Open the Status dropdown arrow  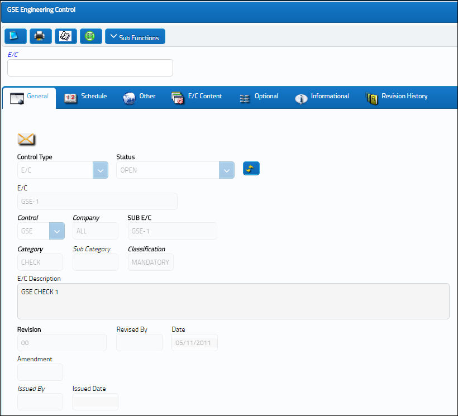click(227, 170)
